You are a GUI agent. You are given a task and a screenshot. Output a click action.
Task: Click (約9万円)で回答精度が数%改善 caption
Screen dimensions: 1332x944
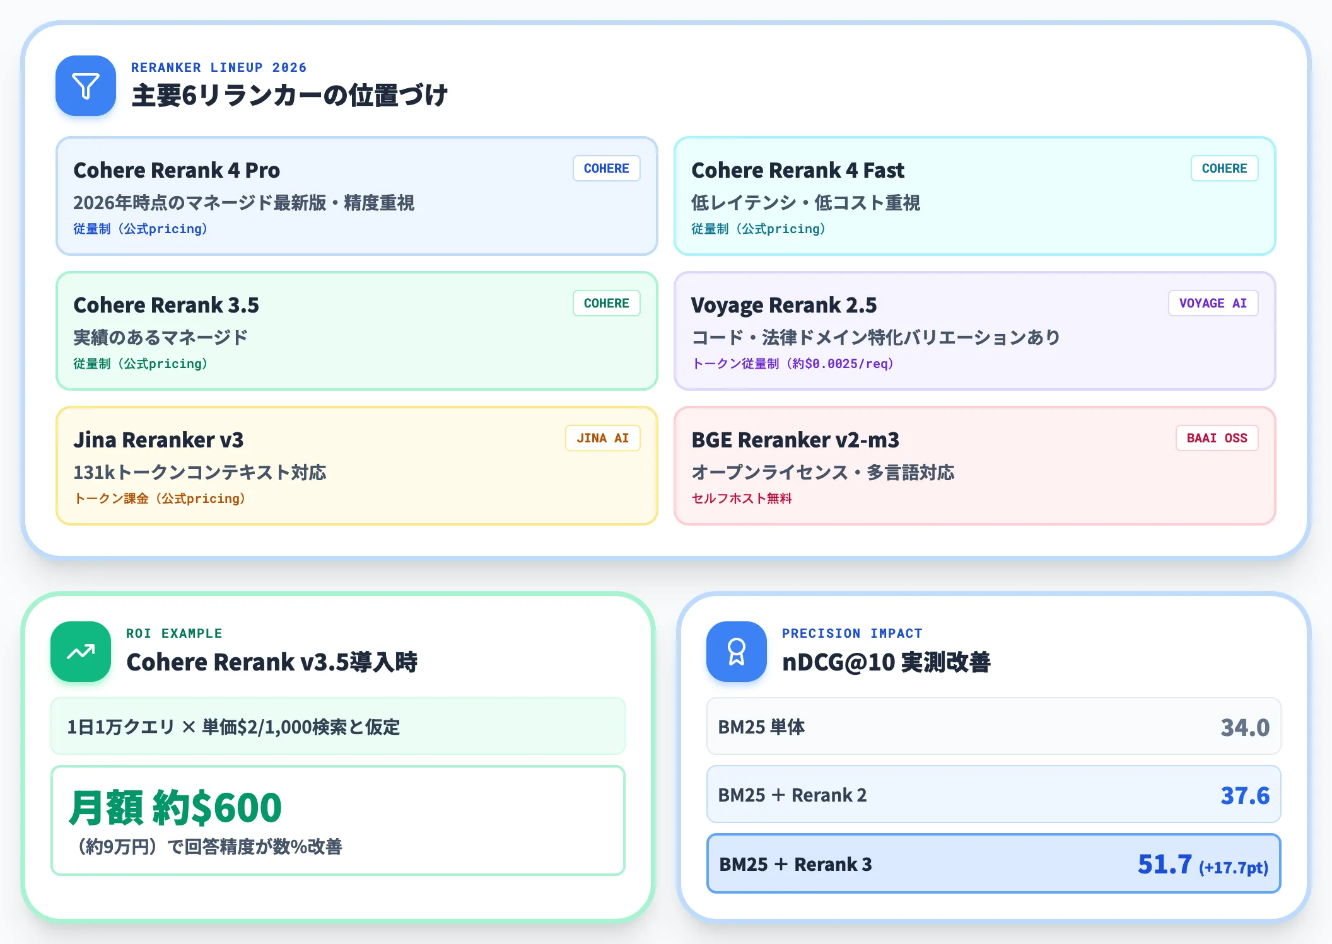pyautogui.click(x=206, y=846)
